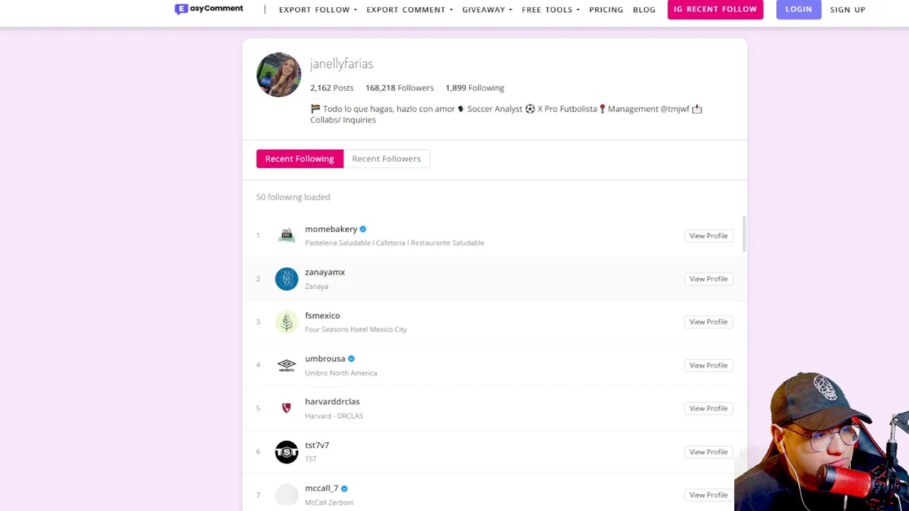Click umbrousa verified badge

pos(351,359)
